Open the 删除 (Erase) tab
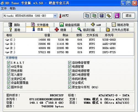 14,25
